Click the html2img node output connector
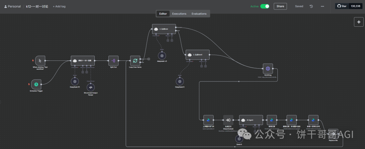Viewport: 365px width, 149px height. click(x=273, y=69)
